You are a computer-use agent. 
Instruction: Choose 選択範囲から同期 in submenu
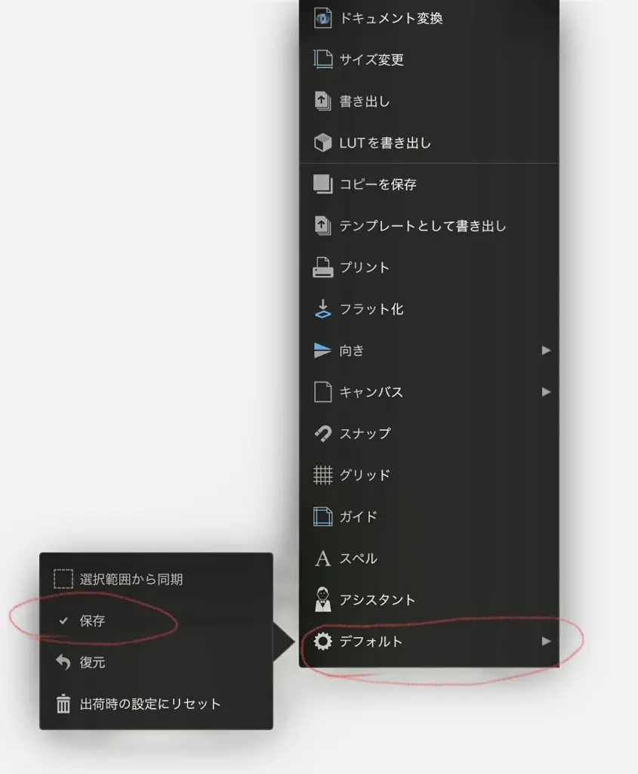(x=156, y=579)
